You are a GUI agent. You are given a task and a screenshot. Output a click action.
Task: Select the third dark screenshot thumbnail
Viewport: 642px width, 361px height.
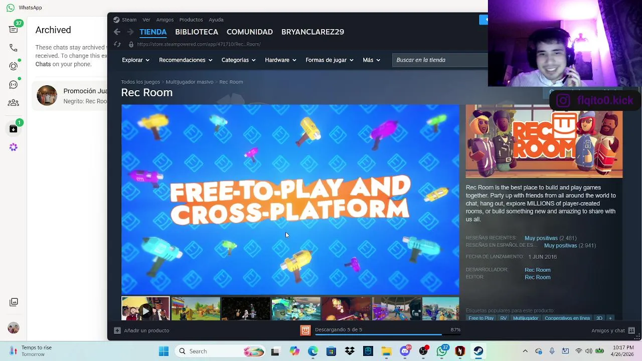246,309
